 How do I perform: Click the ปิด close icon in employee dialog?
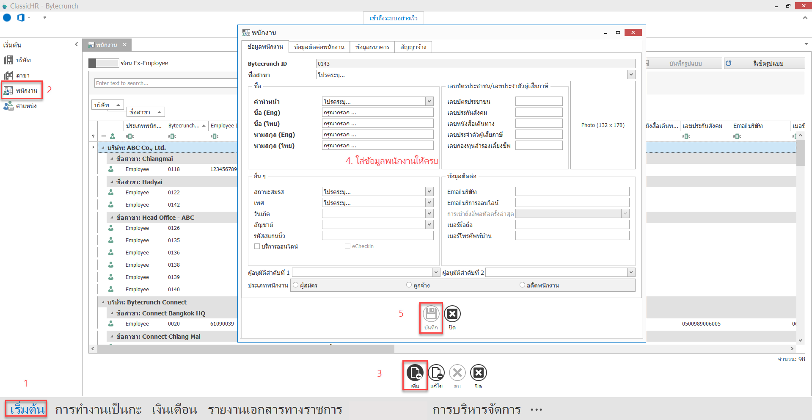(x=452, y=314)
